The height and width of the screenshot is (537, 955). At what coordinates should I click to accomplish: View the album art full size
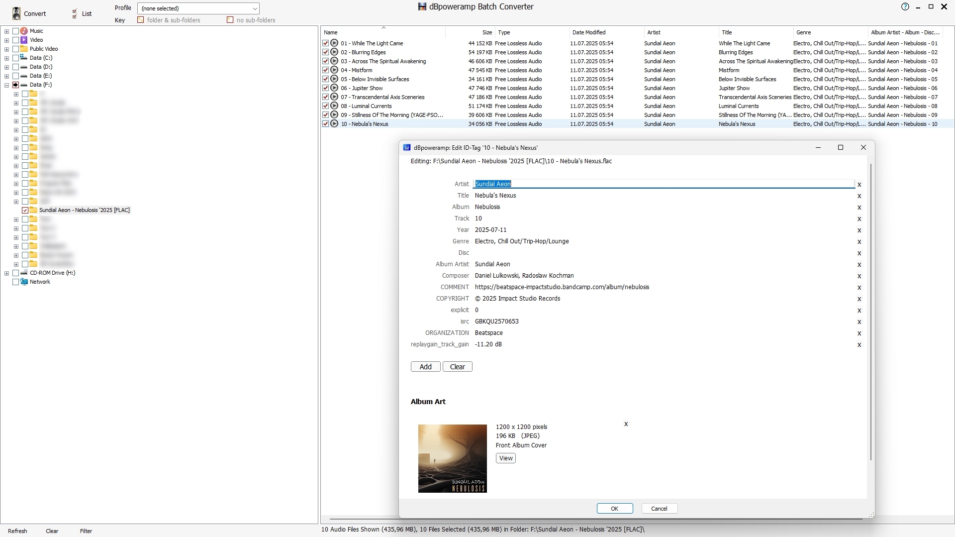pos(505,458)
